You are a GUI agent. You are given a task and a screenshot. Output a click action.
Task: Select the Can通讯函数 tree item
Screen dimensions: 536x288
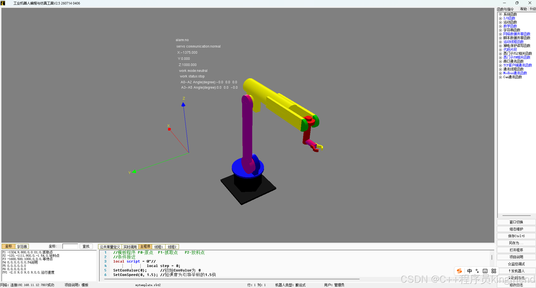[x=513, y=77]
